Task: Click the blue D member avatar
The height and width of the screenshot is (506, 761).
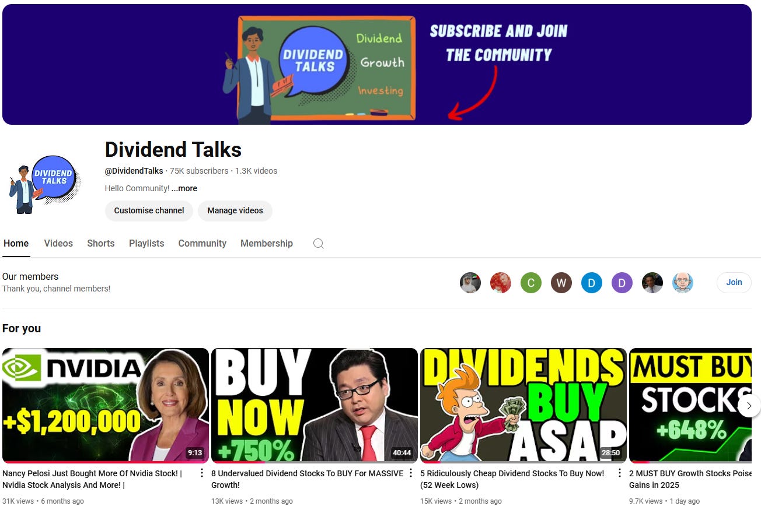Action: 592,283
